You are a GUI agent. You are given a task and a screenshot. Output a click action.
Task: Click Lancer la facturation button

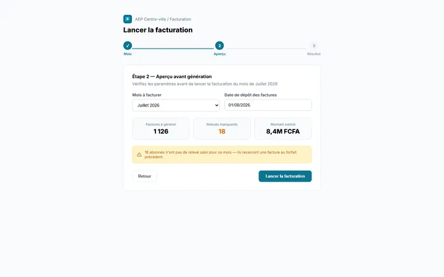tap(285, 176)
